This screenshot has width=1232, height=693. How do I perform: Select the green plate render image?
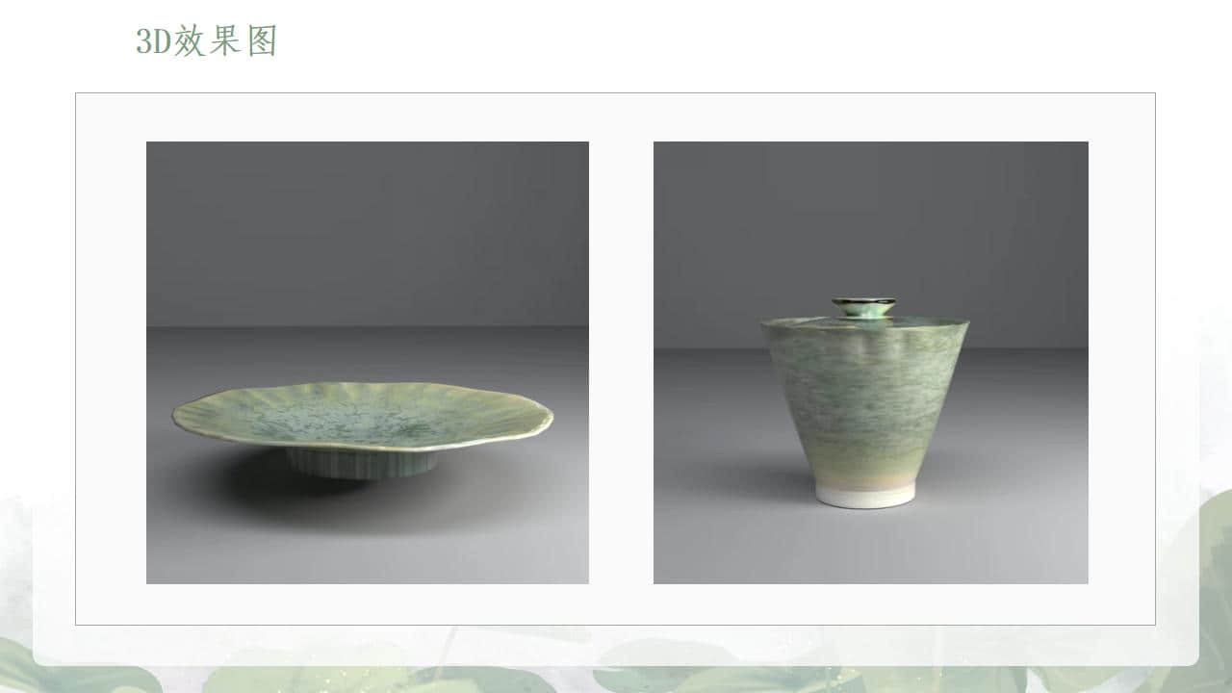tap(368, 363)
